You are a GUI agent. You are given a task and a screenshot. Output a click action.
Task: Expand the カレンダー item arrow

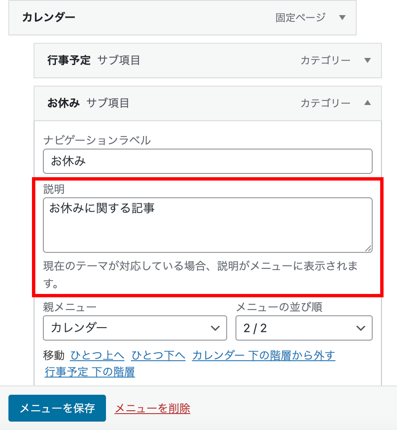pyautogui.click(x=342, y=18)
